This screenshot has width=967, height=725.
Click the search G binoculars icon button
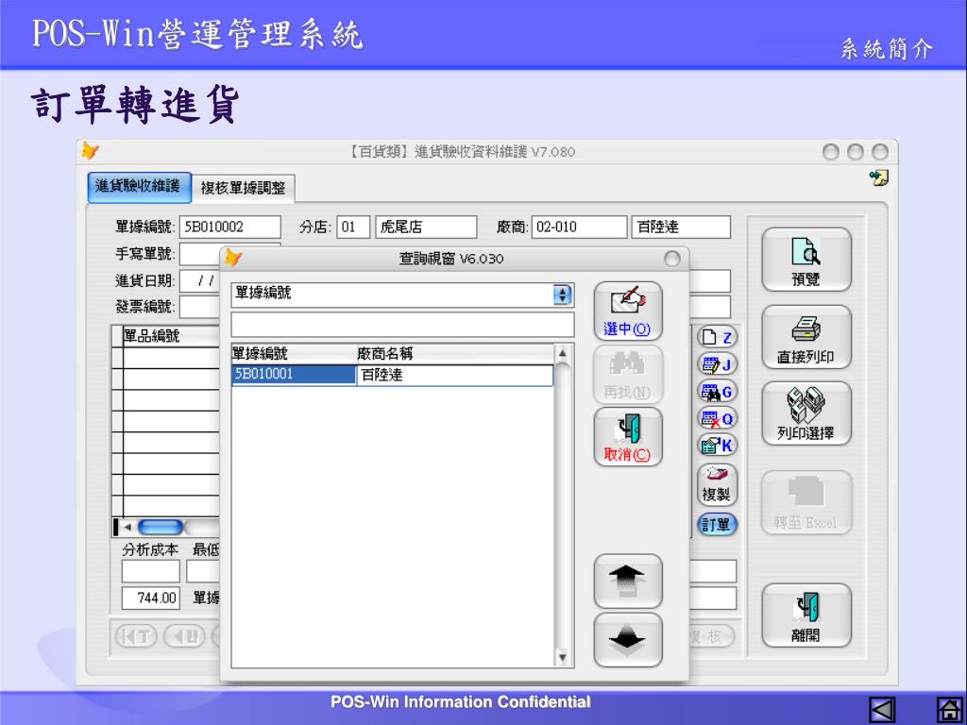click(x=718, y=392)
